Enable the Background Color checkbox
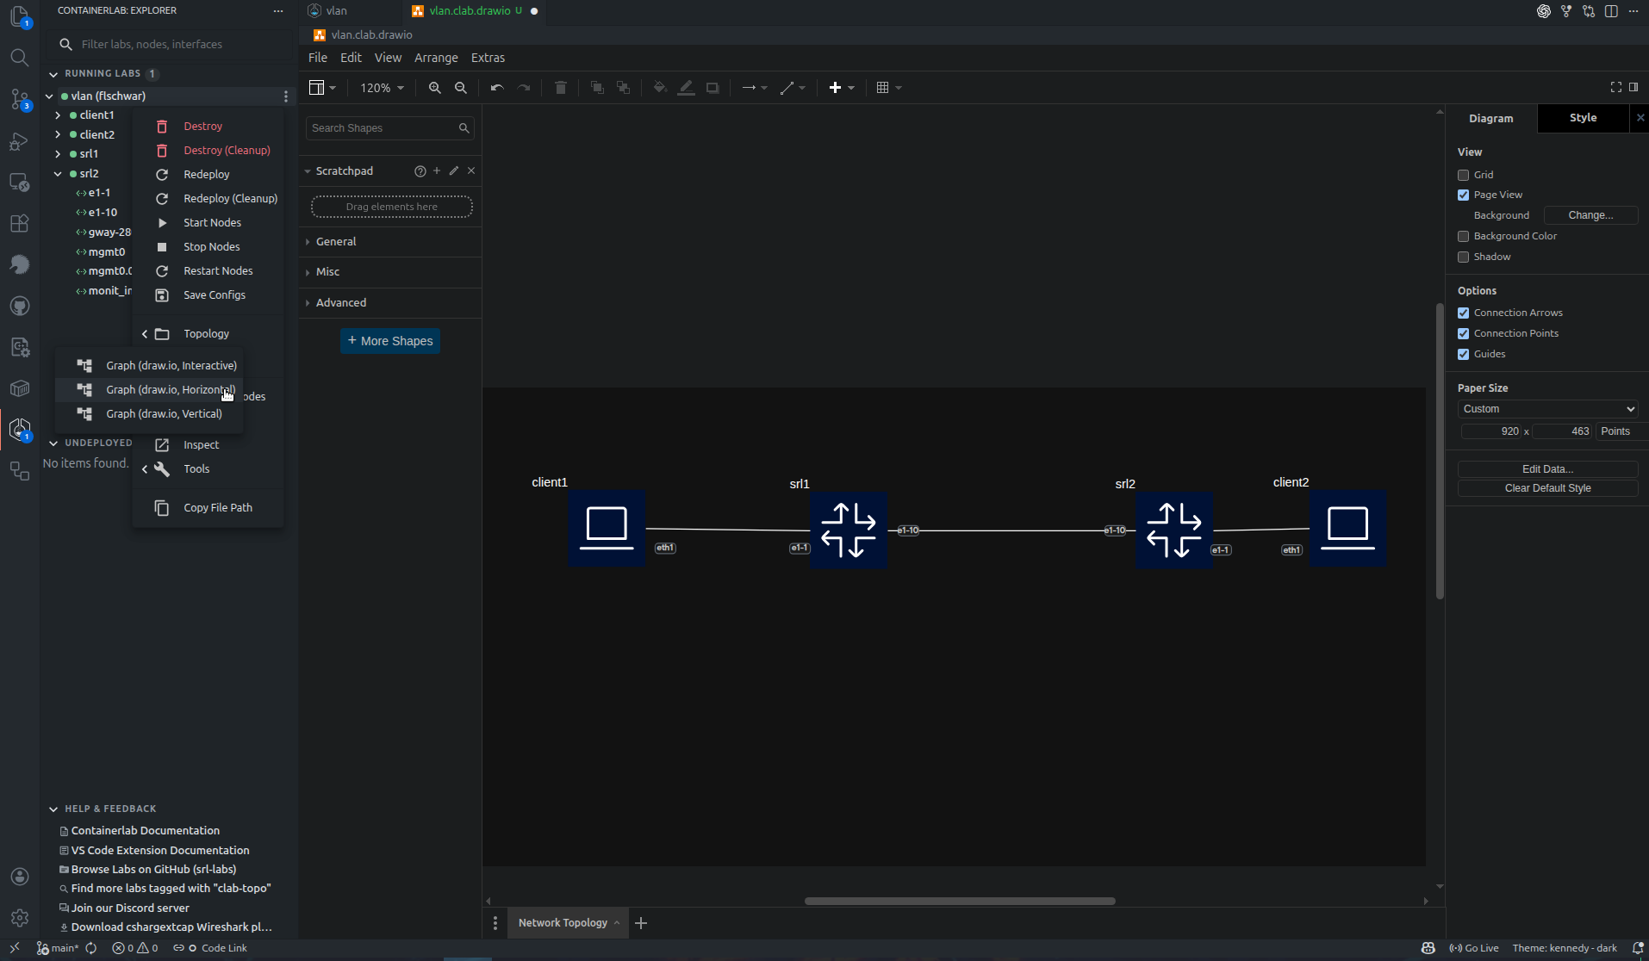This screenshot has height=961, width=1649. (x=1463, y=236)
